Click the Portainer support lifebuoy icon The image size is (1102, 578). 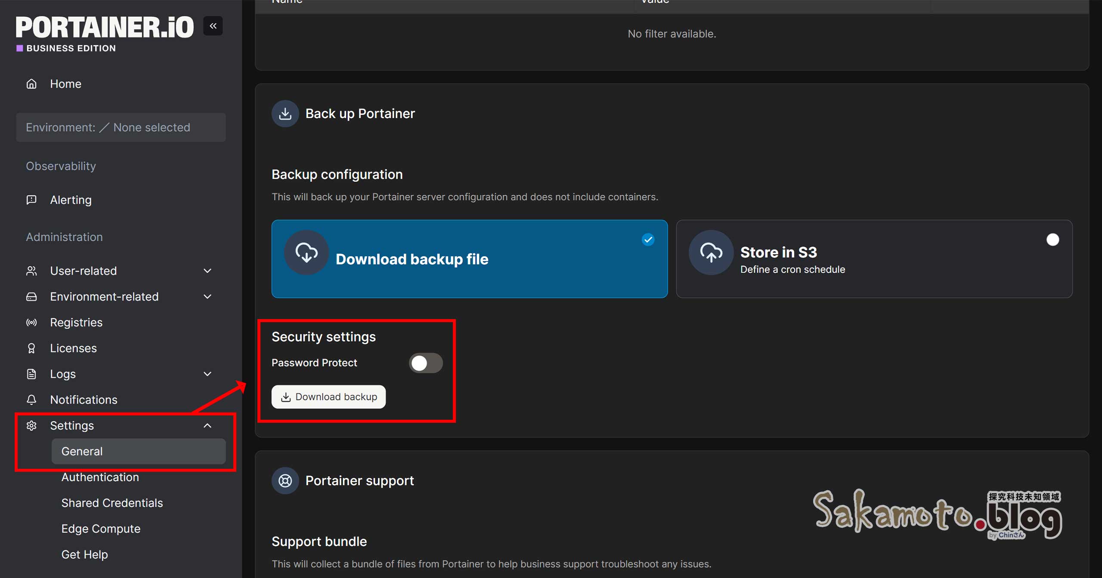[x=285, y=480]
